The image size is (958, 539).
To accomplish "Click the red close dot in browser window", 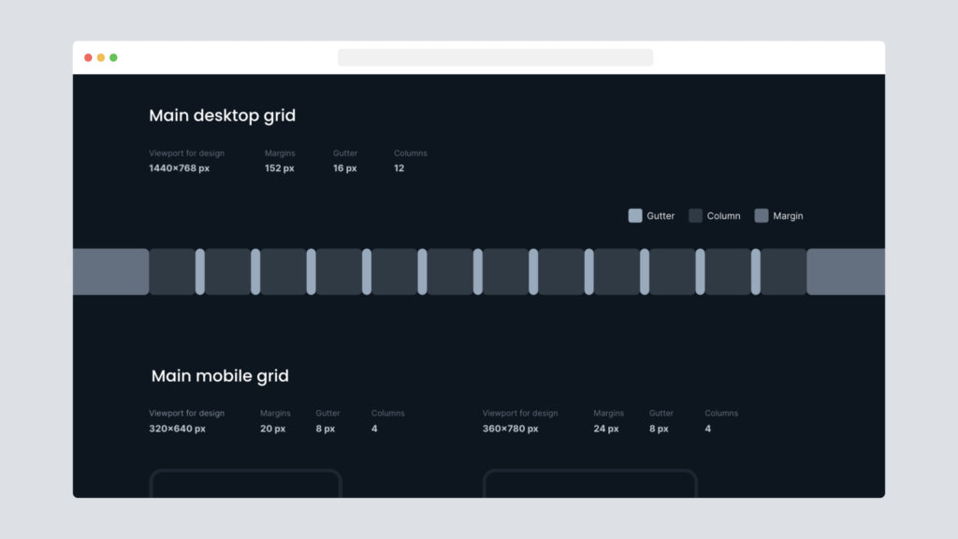I will point(89,58).
